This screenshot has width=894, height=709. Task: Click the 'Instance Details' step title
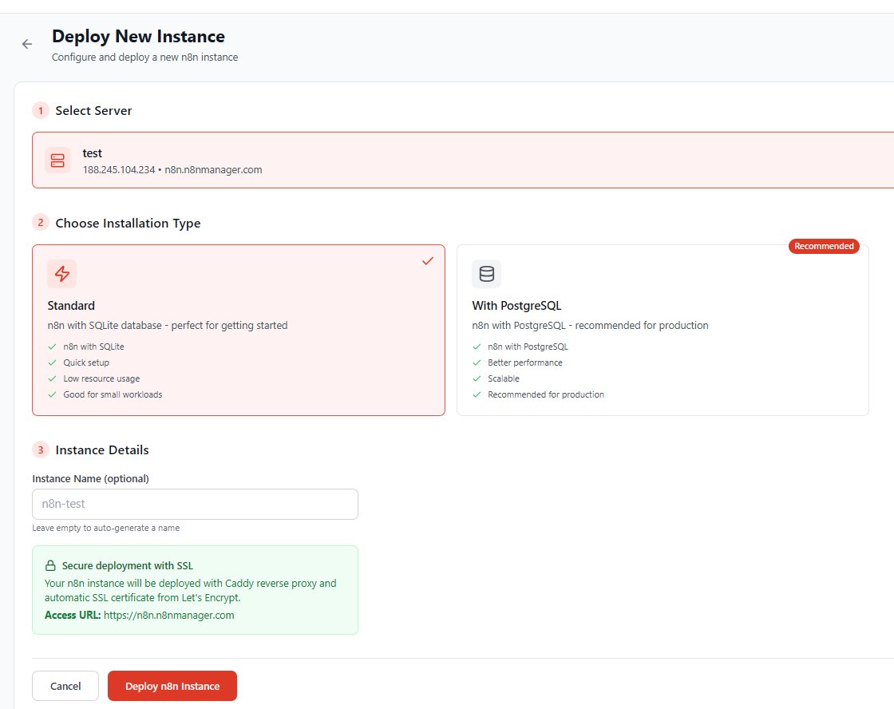tap(102, 450)
